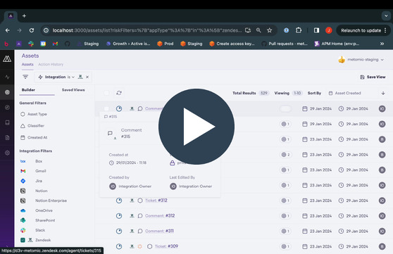
Task: Open the APM Home bookmark
Action: tap(337, 44)
